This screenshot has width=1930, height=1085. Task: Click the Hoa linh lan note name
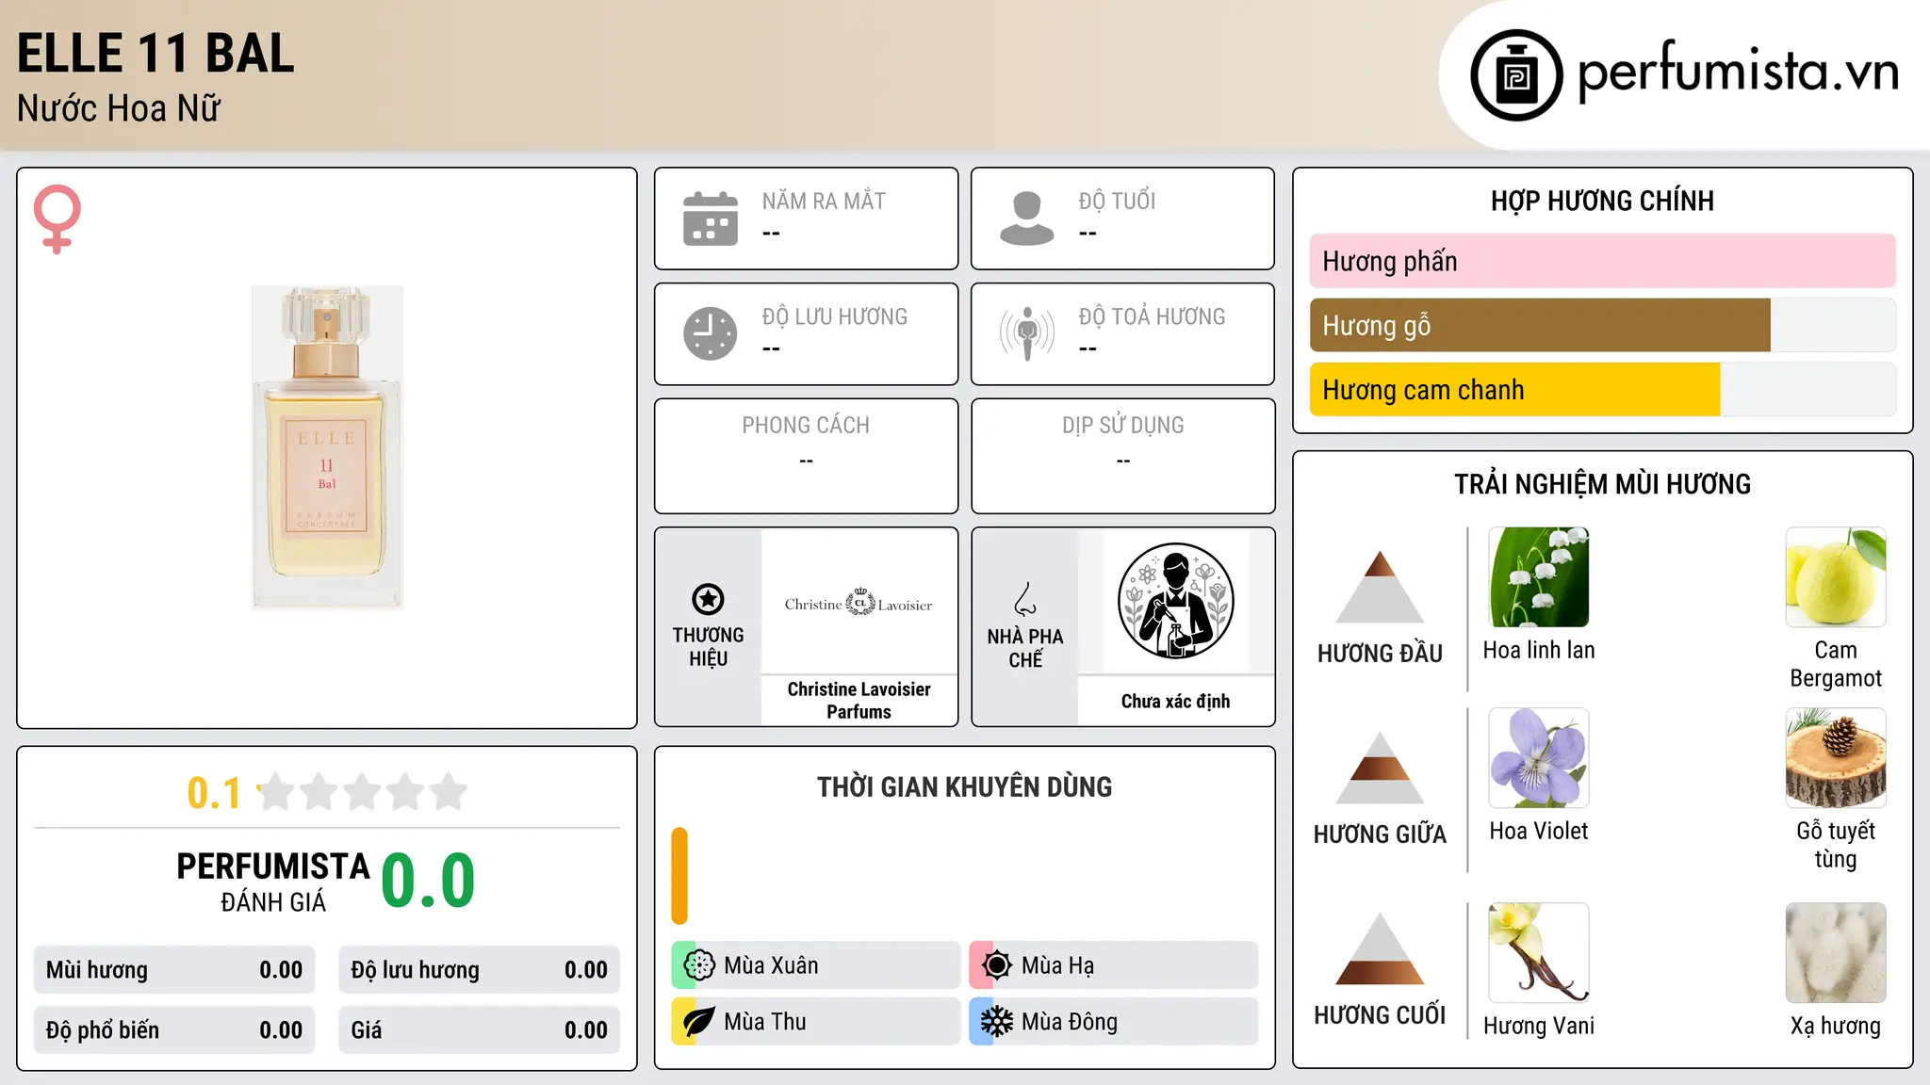[1539, 650]
